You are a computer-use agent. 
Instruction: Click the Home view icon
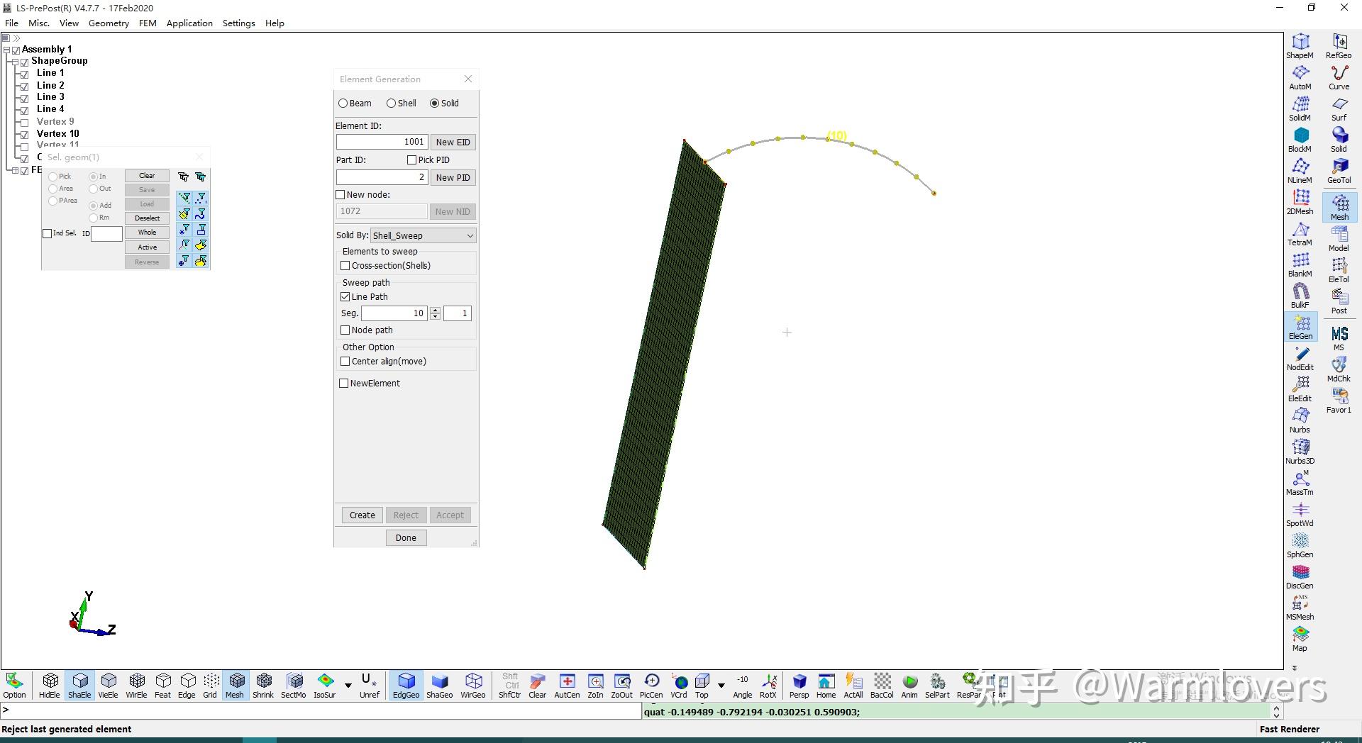pyautogui.click(x=826, y=686)
